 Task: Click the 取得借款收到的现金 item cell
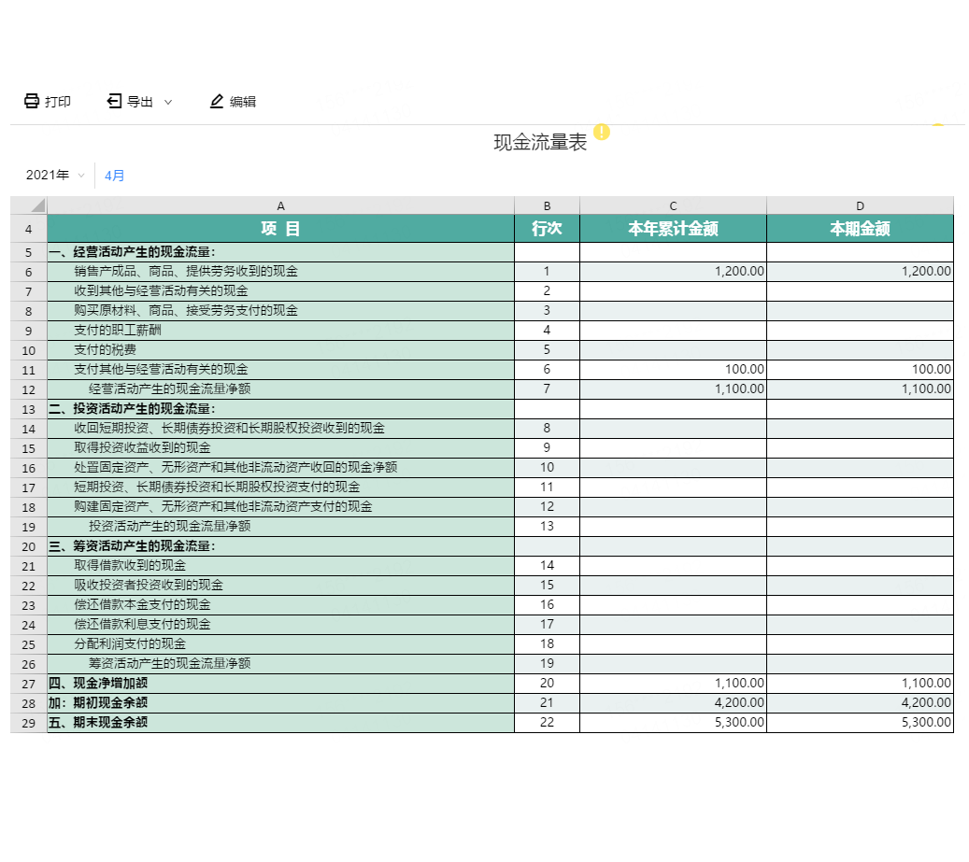click(280, 566)
